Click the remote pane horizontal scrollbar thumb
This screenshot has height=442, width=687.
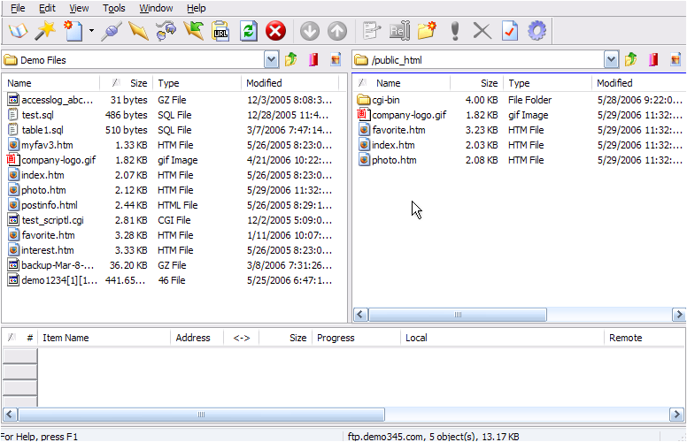[x=458, y=315]
